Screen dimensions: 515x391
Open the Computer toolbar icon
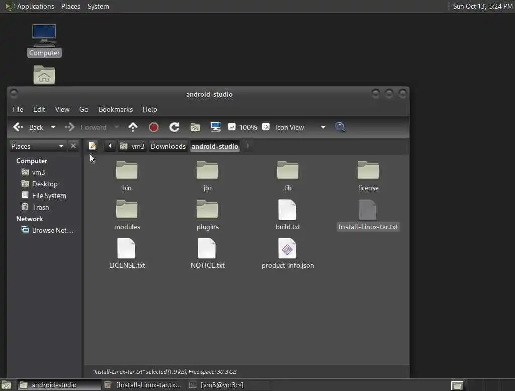[215, 127]
